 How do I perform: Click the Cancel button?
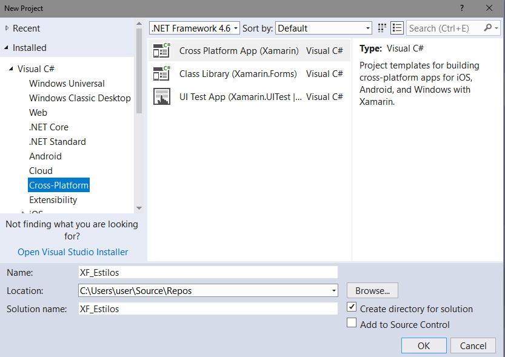(x=473, y=345)
